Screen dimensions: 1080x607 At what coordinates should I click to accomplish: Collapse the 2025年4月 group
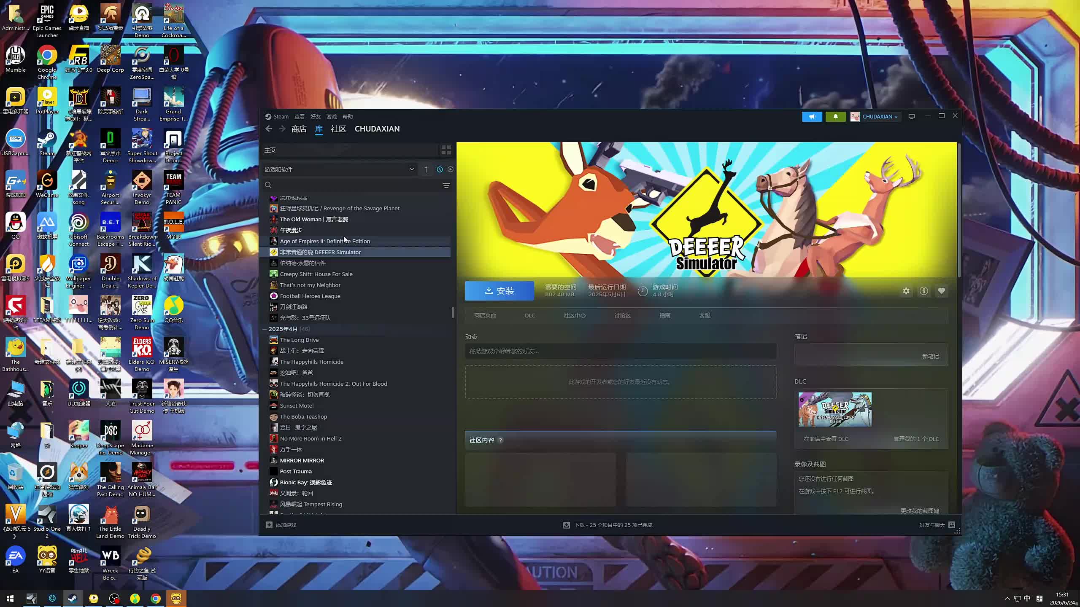click(265, 329)
